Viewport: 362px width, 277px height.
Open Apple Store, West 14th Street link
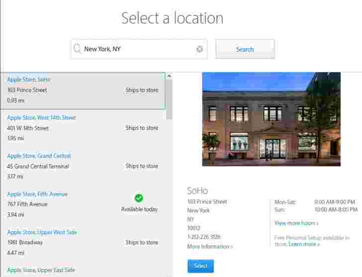[42, 118]
